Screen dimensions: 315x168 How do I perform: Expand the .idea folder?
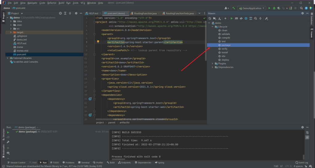pos(11,21)
